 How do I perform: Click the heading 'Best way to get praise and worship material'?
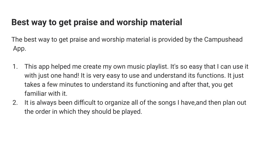pyautogui.click(x=97, y=22)
